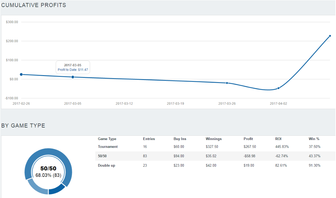Sort by the 'Winnings' column header
This screenshot has width=336, height=198.
[214, 139]
